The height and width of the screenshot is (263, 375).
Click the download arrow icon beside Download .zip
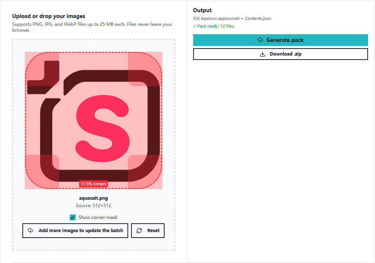[263, 54]
